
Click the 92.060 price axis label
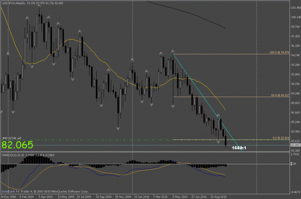click(x=296, y=75)
